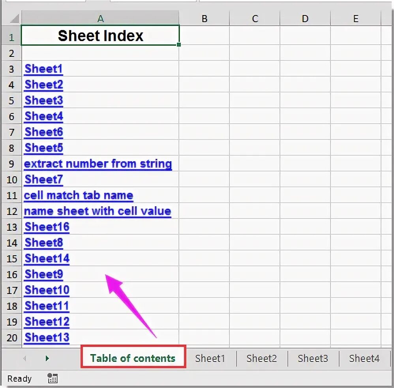Follow the name sheet with cell value link

pyautogui.click(x=98, y=211)
